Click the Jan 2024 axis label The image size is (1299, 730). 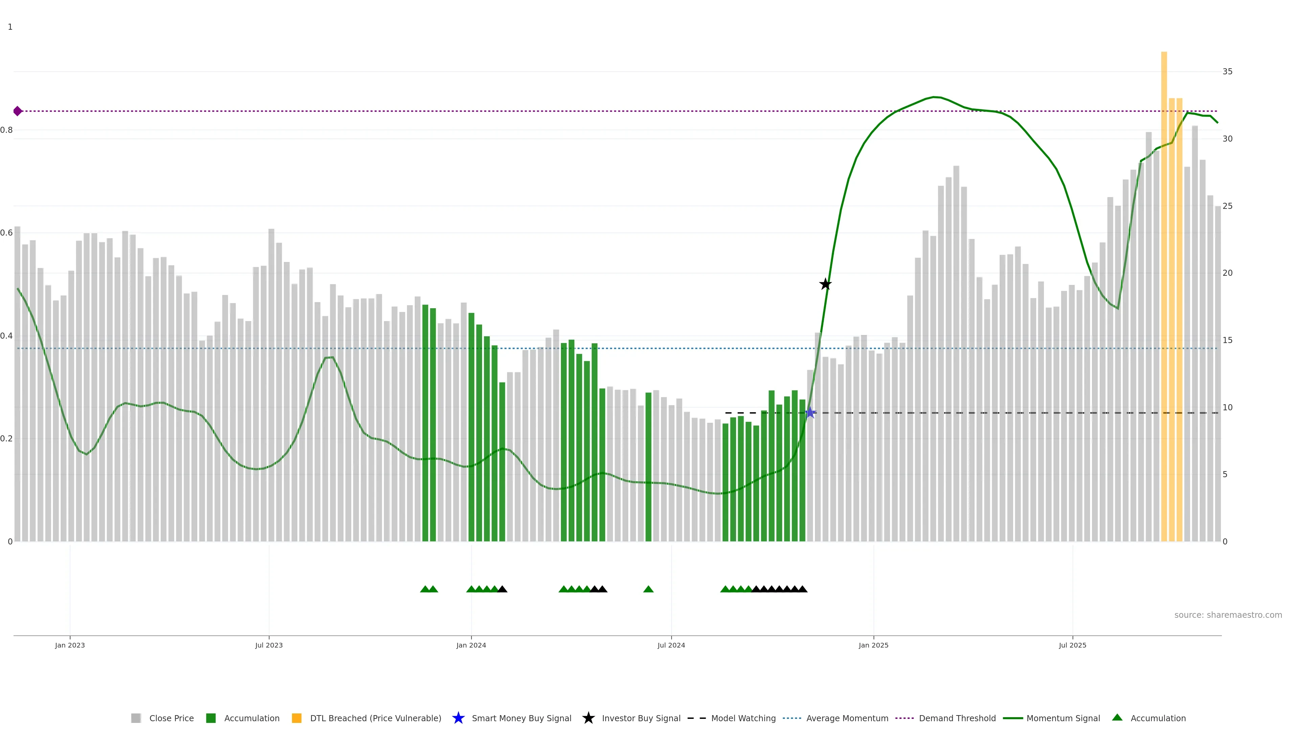(471, 645)
